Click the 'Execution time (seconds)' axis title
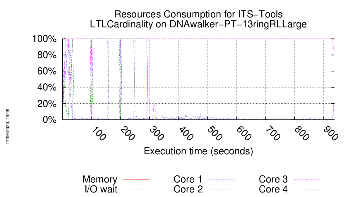 click(198, 151)
